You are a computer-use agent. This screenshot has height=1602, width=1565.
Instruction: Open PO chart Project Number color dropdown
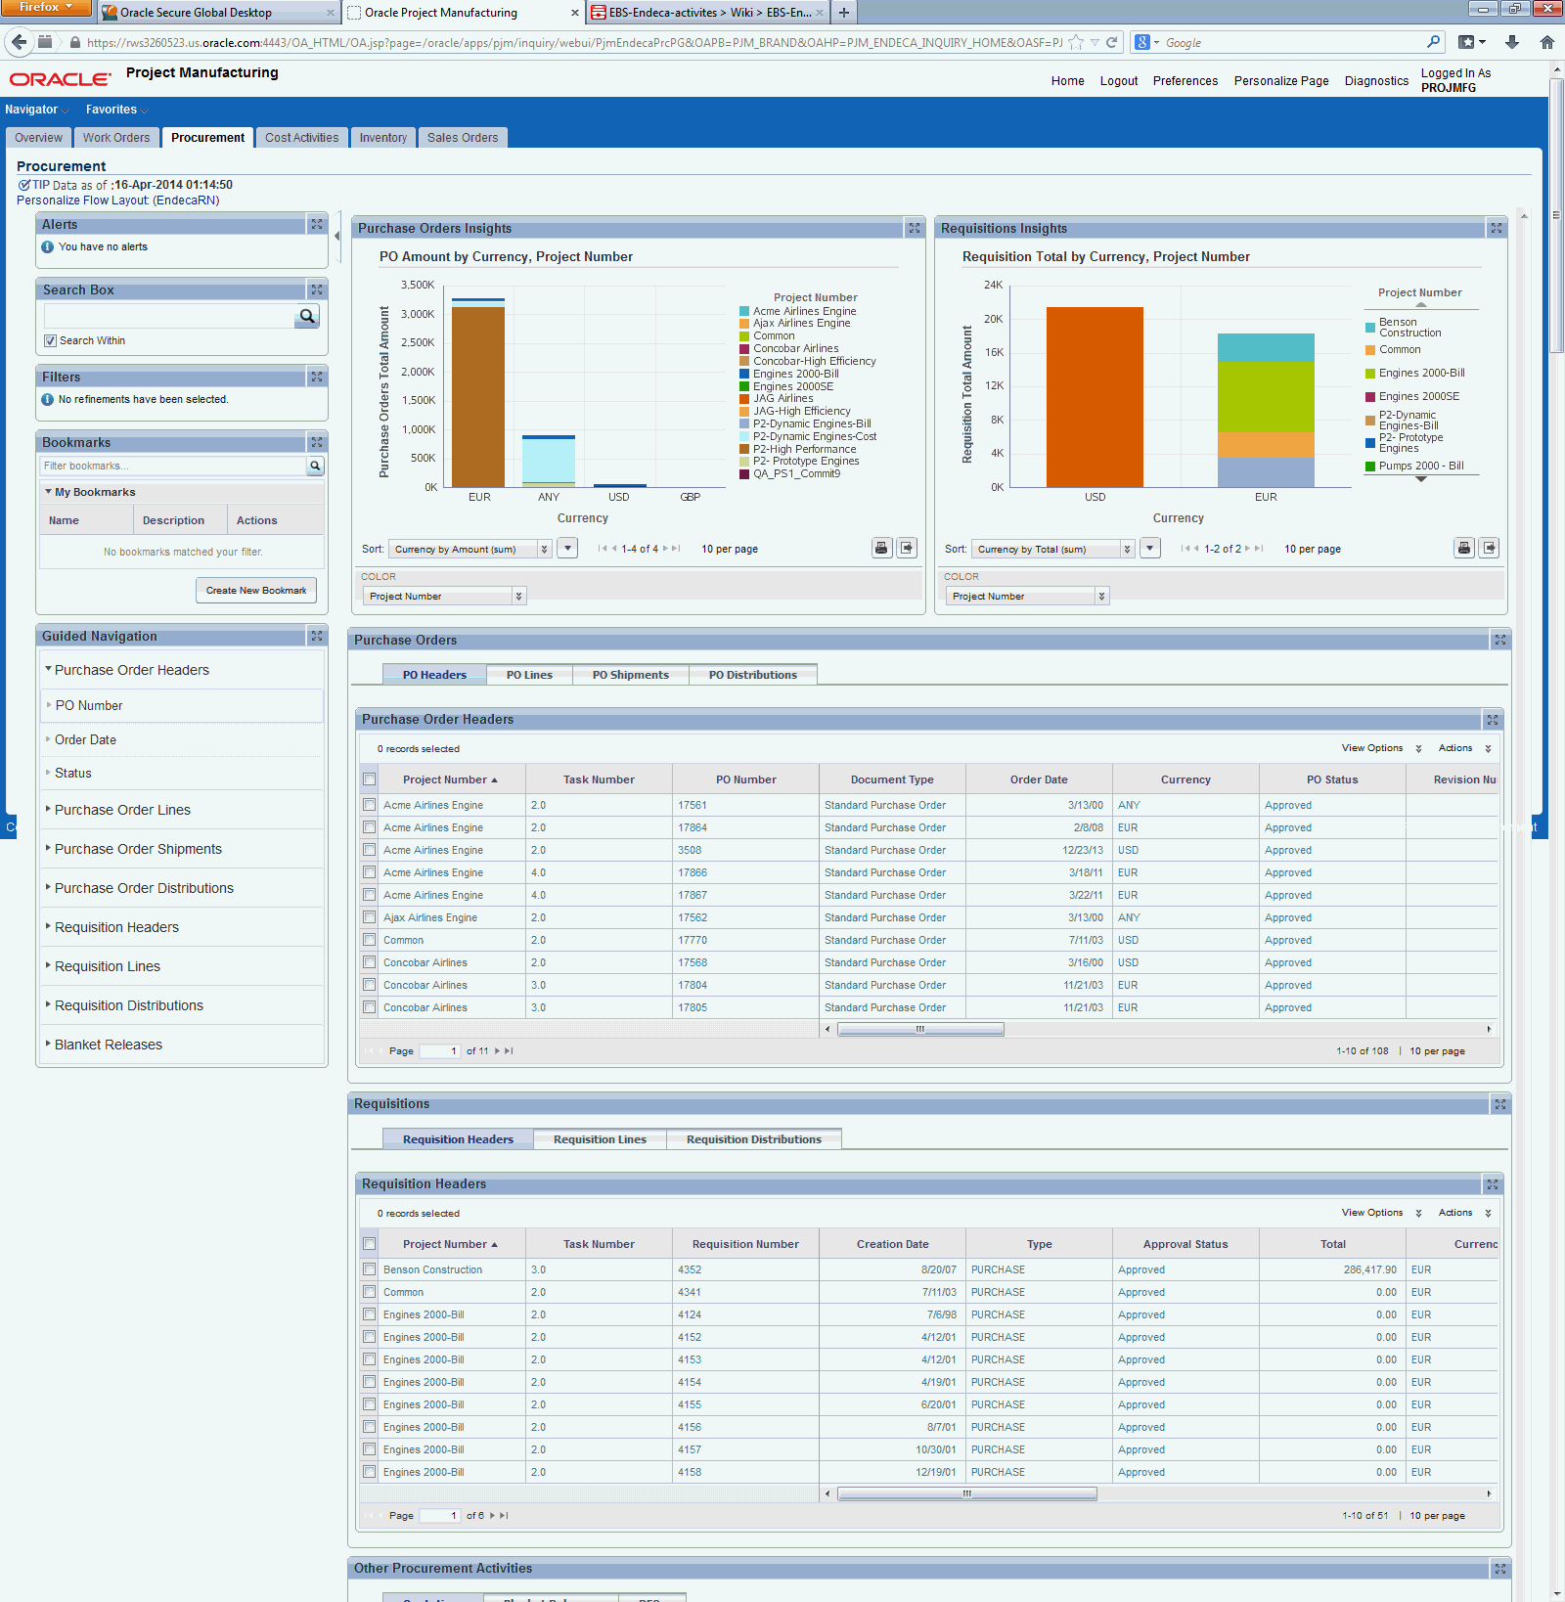pos(444,596)
